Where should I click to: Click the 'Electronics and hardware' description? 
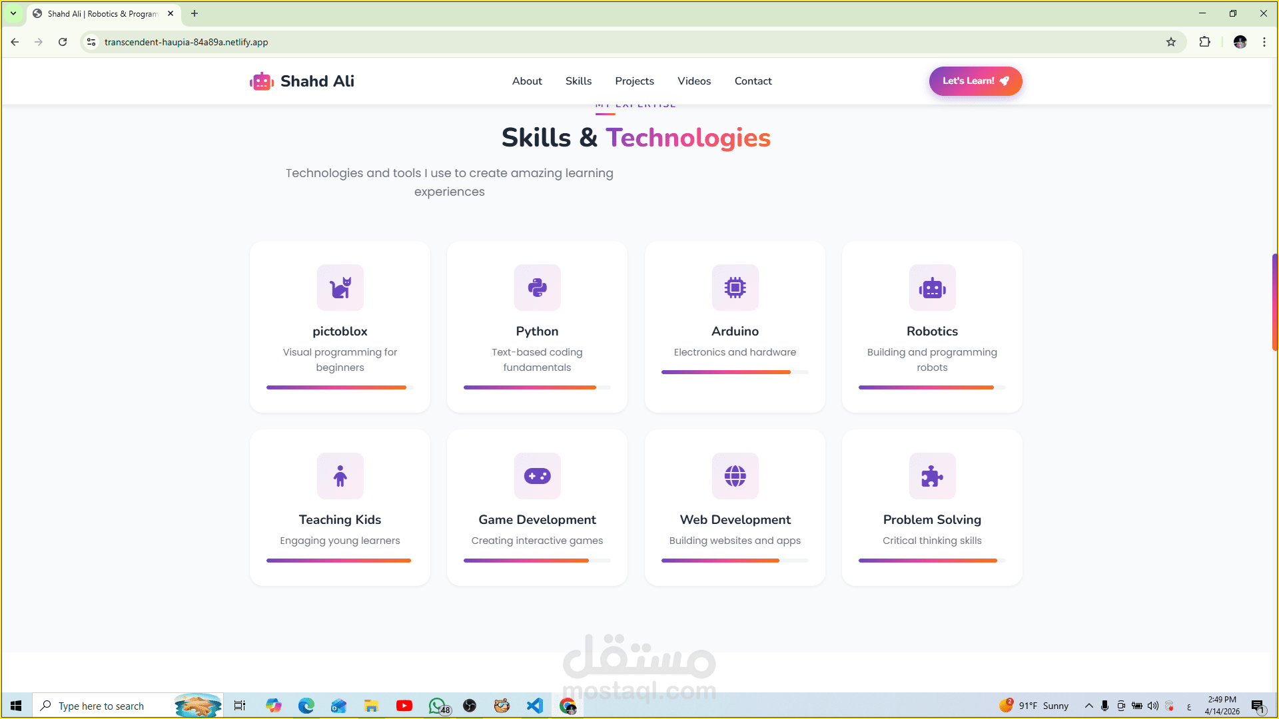click(735, 352)
